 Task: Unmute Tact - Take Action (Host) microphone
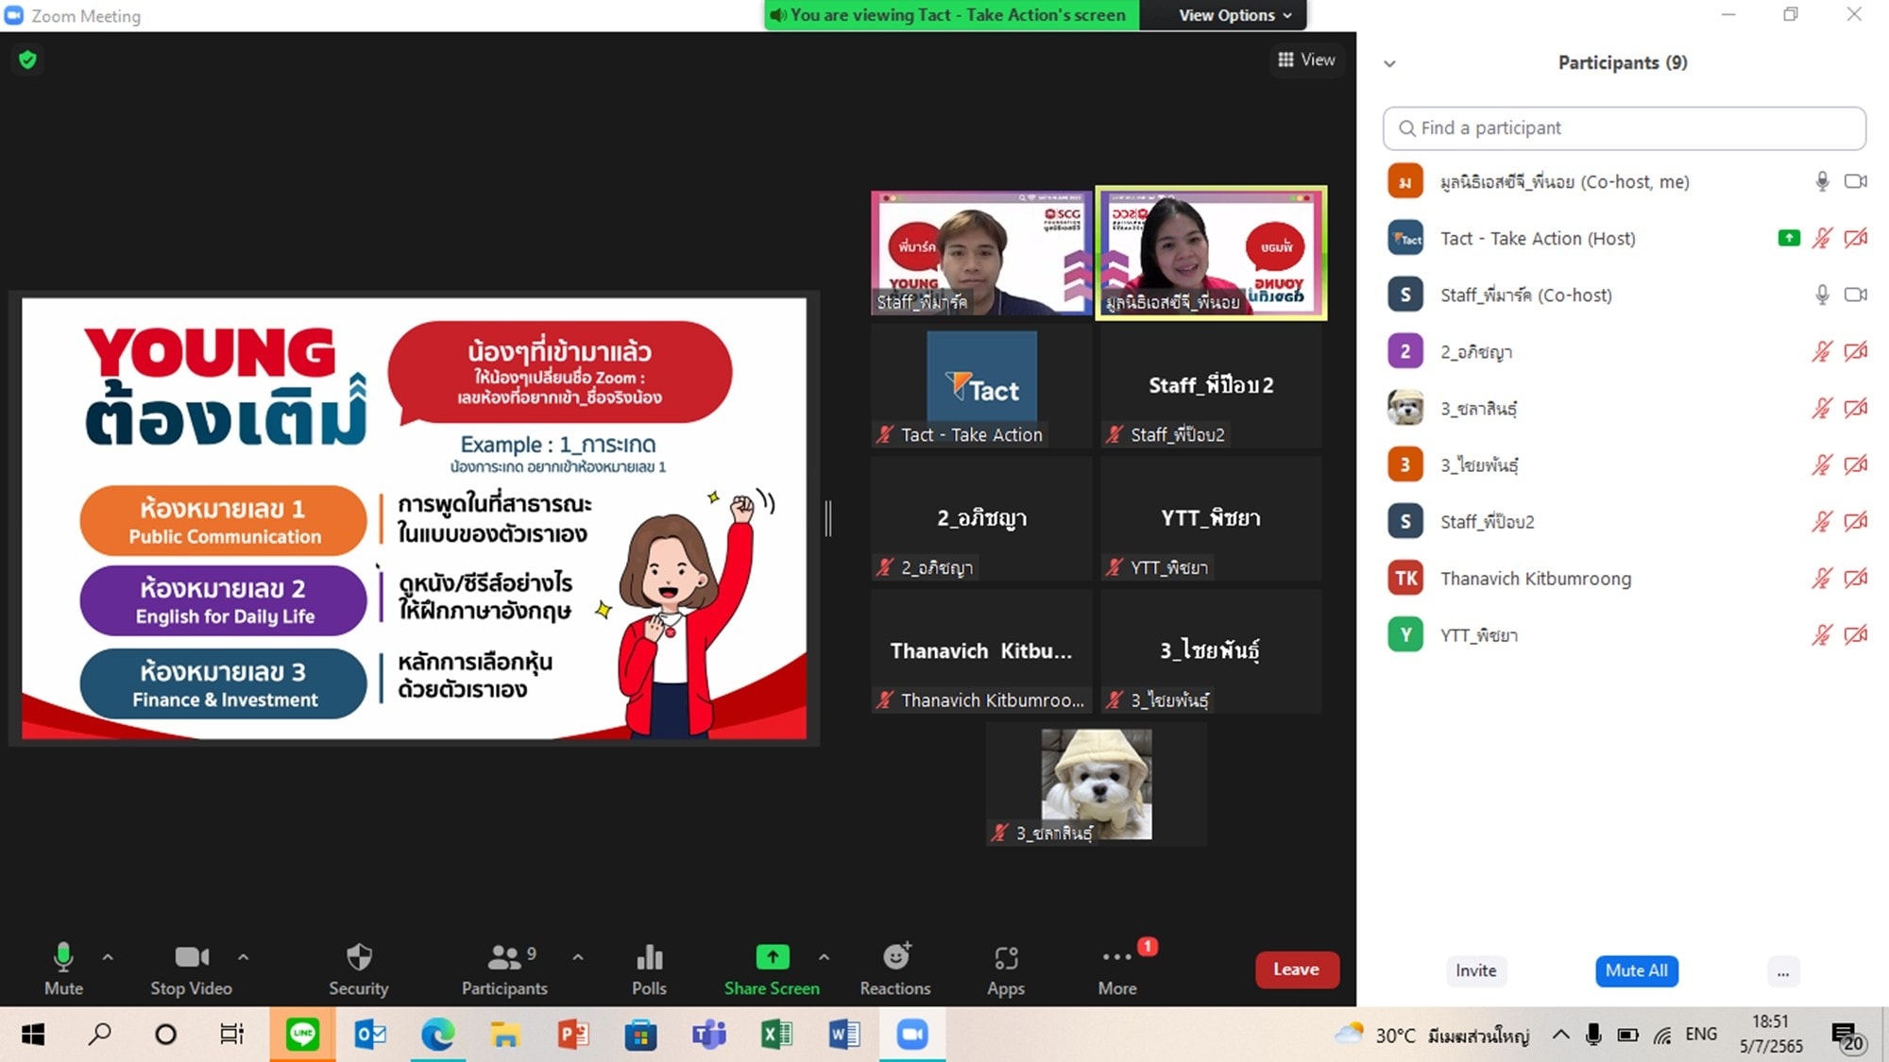click(x=1822, y=238)
